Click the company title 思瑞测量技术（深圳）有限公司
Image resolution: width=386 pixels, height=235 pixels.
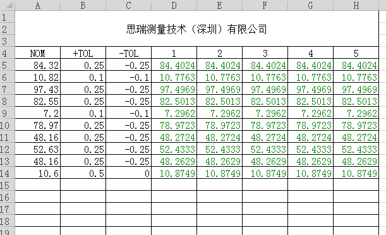[x=196, y=29]
